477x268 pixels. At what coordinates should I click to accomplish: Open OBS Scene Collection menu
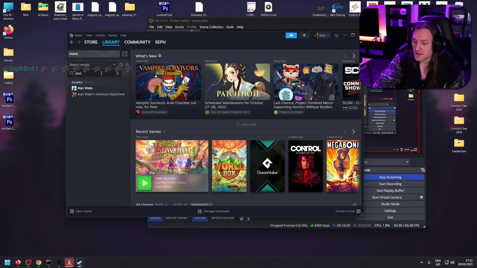(x=211, y=27)
